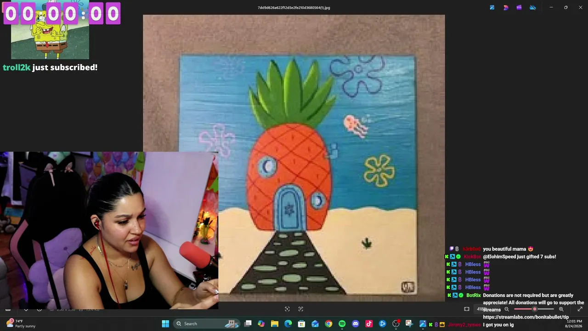
Task: Click the troll2k username in the subscribe alert
Action: (17, 67)
